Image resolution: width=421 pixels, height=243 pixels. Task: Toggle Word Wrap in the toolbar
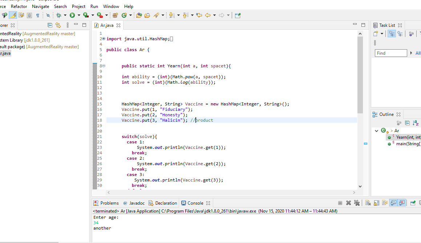coord(21,15)
